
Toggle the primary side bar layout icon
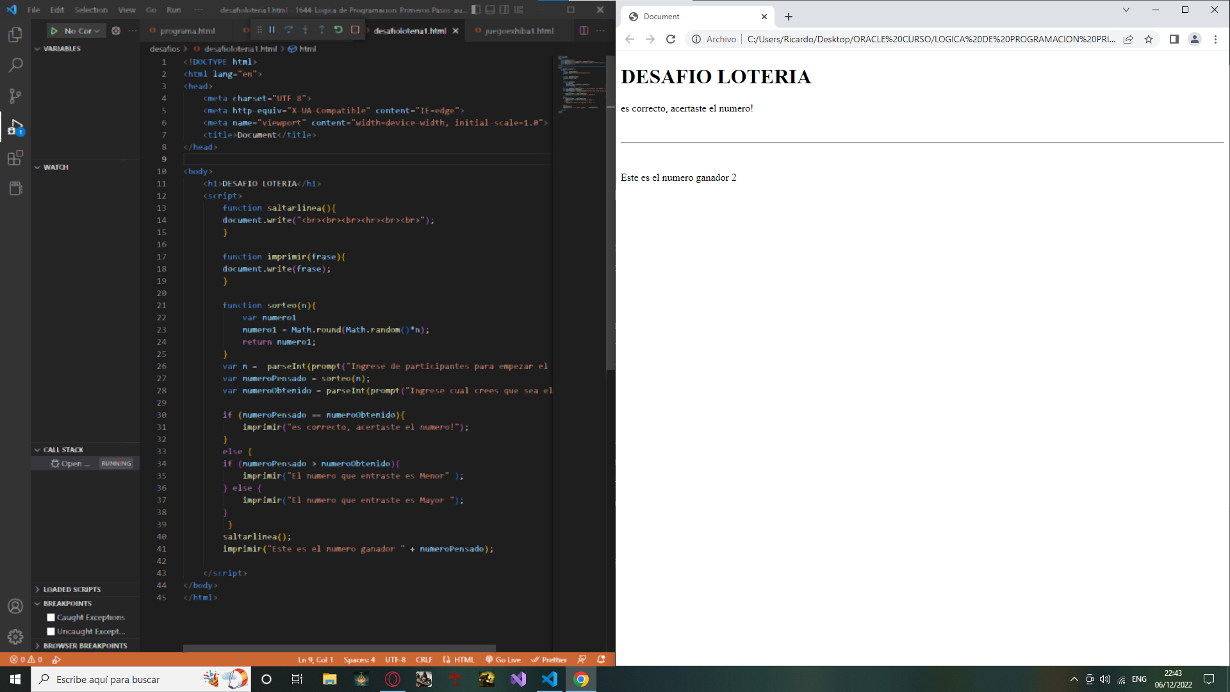point(476,10)
